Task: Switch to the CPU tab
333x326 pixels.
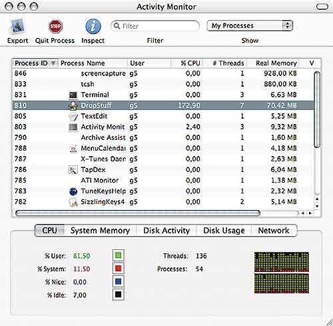Action: click(x=49, y=231)
